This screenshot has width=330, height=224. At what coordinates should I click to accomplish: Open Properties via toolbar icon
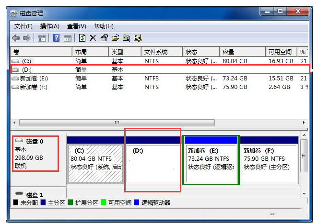click(104, 38)
